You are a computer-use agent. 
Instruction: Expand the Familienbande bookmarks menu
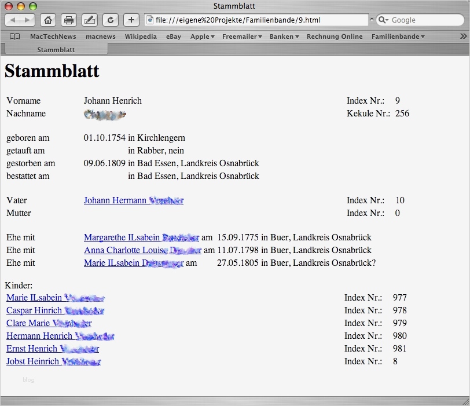point(398,36)
